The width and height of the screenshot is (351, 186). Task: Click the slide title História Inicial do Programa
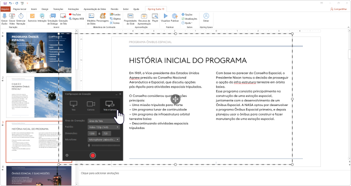coord(188,60)
